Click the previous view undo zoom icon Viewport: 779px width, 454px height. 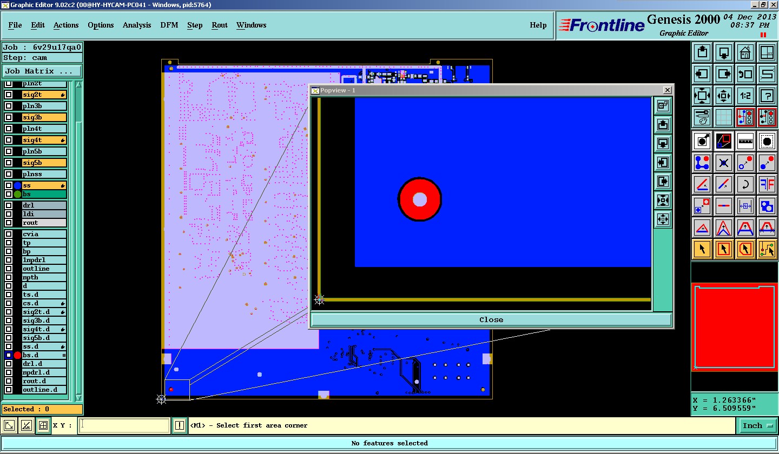[745, 74]
